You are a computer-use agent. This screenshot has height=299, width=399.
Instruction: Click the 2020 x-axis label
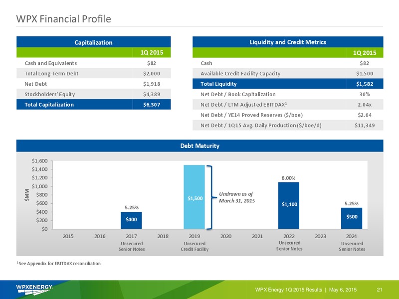coord(226,236)
